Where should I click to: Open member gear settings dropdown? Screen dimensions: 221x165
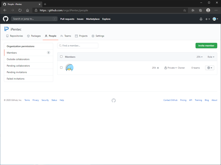click(x=210, y=68)
